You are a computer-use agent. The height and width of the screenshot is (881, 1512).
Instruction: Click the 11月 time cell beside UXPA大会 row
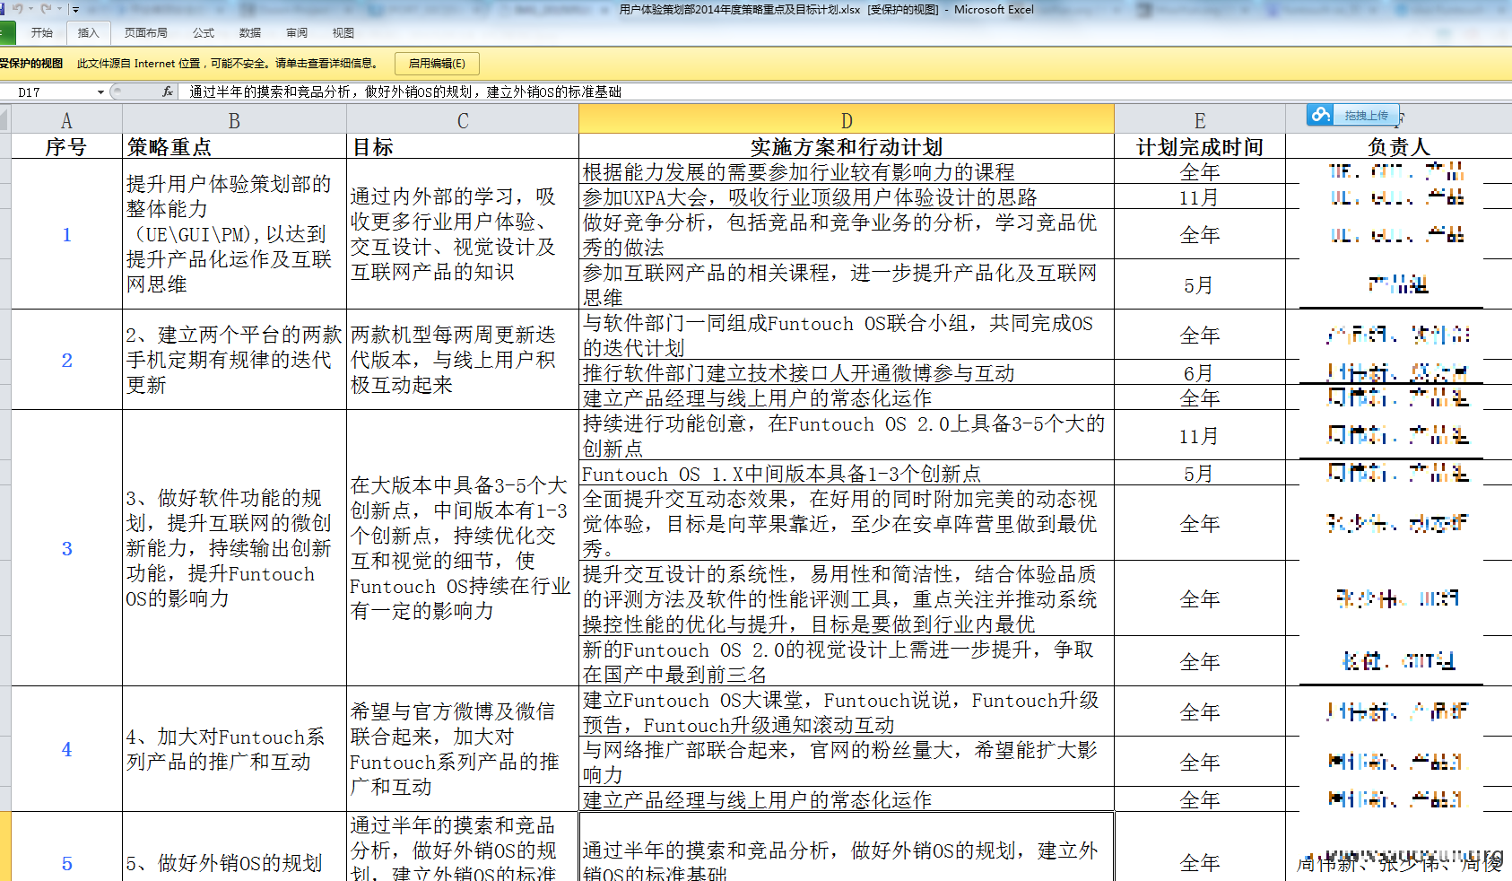pos(1200,196)
